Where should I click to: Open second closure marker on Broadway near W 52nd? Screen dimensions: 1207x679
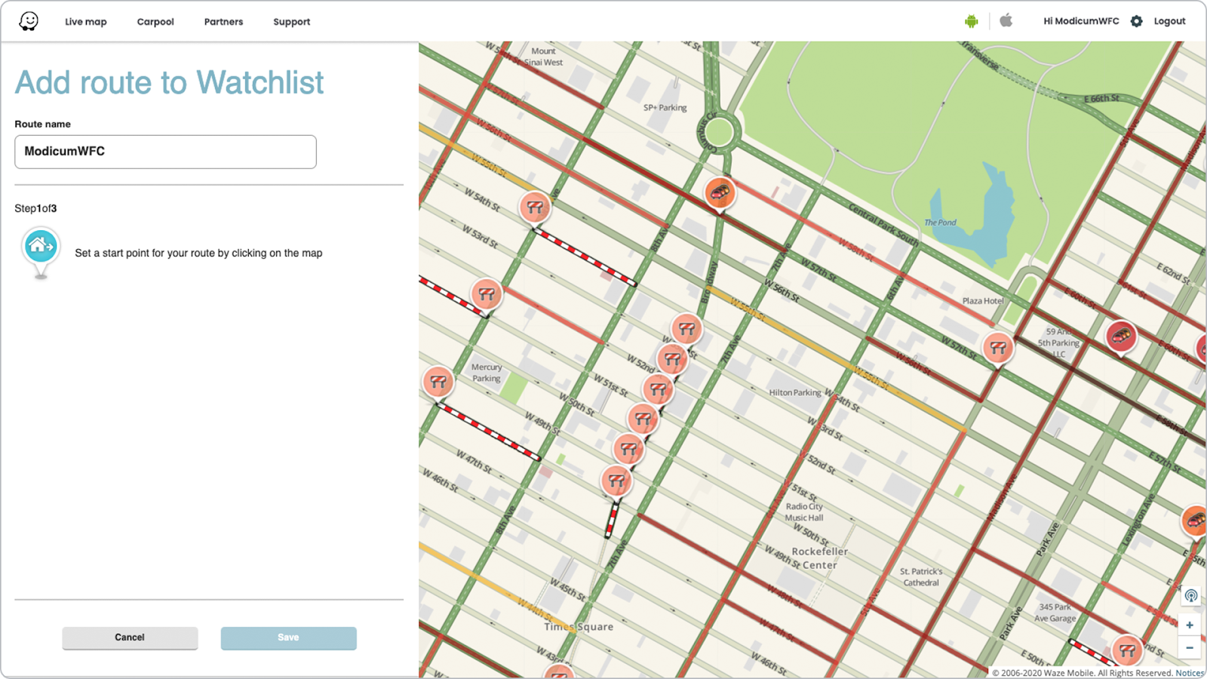click(x=672, y=359)
